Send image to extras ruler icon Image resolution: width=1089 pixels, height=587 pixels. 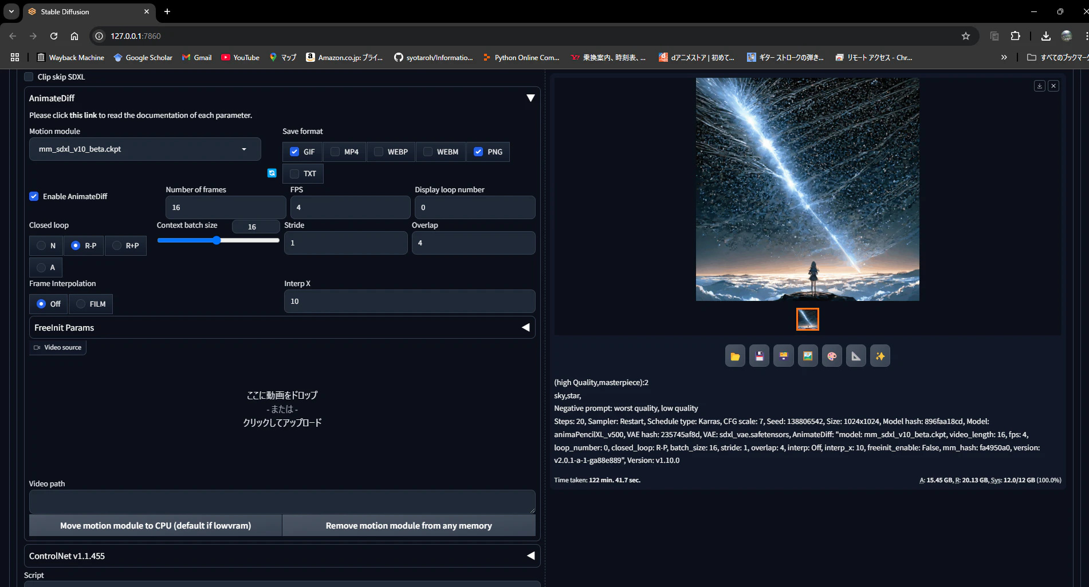856,356
